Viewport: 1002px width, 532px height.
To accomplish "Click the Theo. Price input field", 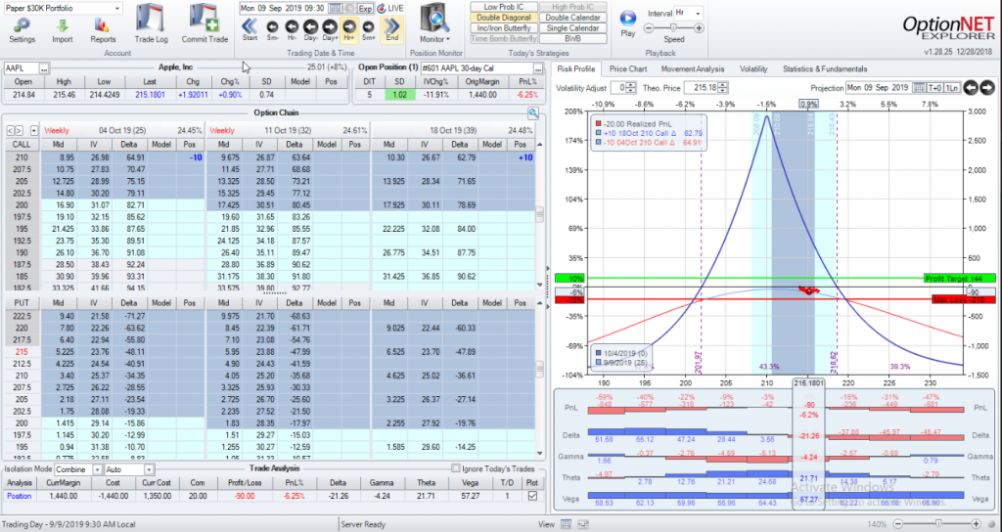I will [x=701, y=87].
